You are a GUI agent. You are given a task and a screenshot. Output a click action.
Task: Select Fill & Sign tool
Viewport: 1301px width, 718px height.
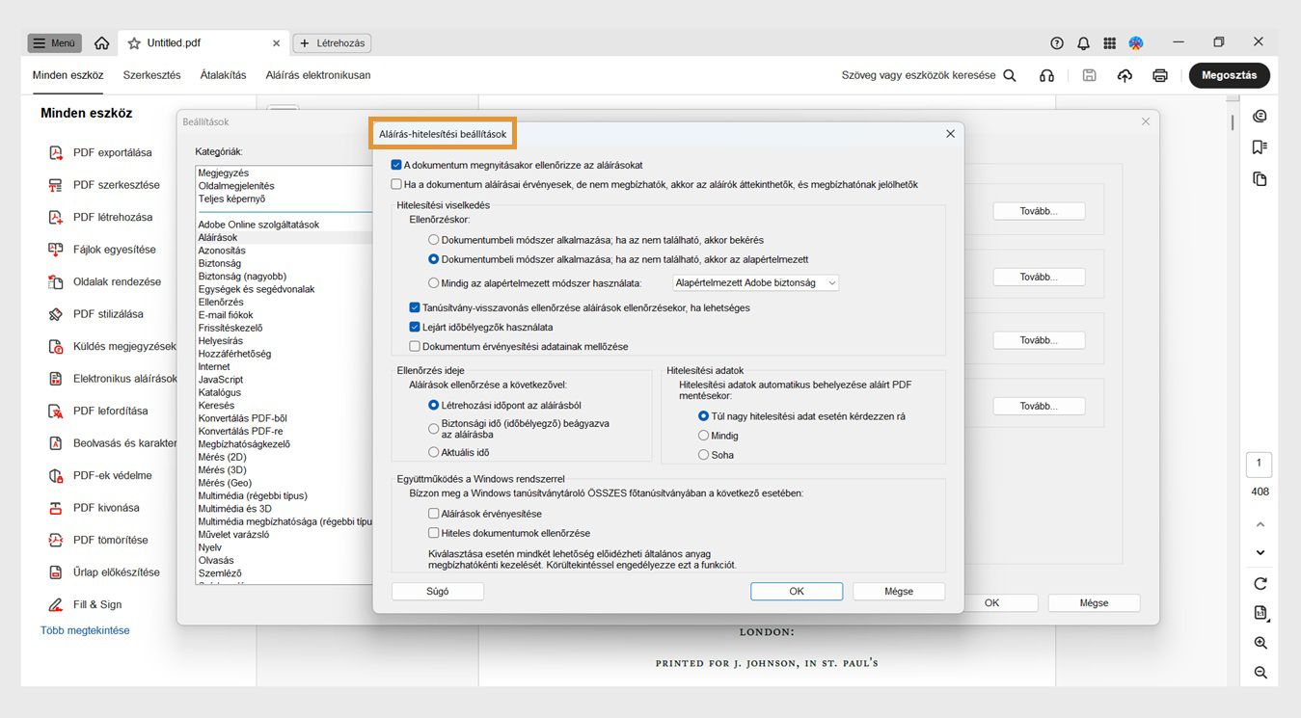click(86, 604)
